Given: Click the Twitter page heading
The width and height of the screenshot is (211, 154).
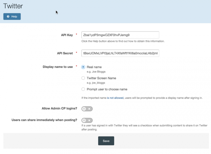Looking at the screenshot, I should point(13,6).
